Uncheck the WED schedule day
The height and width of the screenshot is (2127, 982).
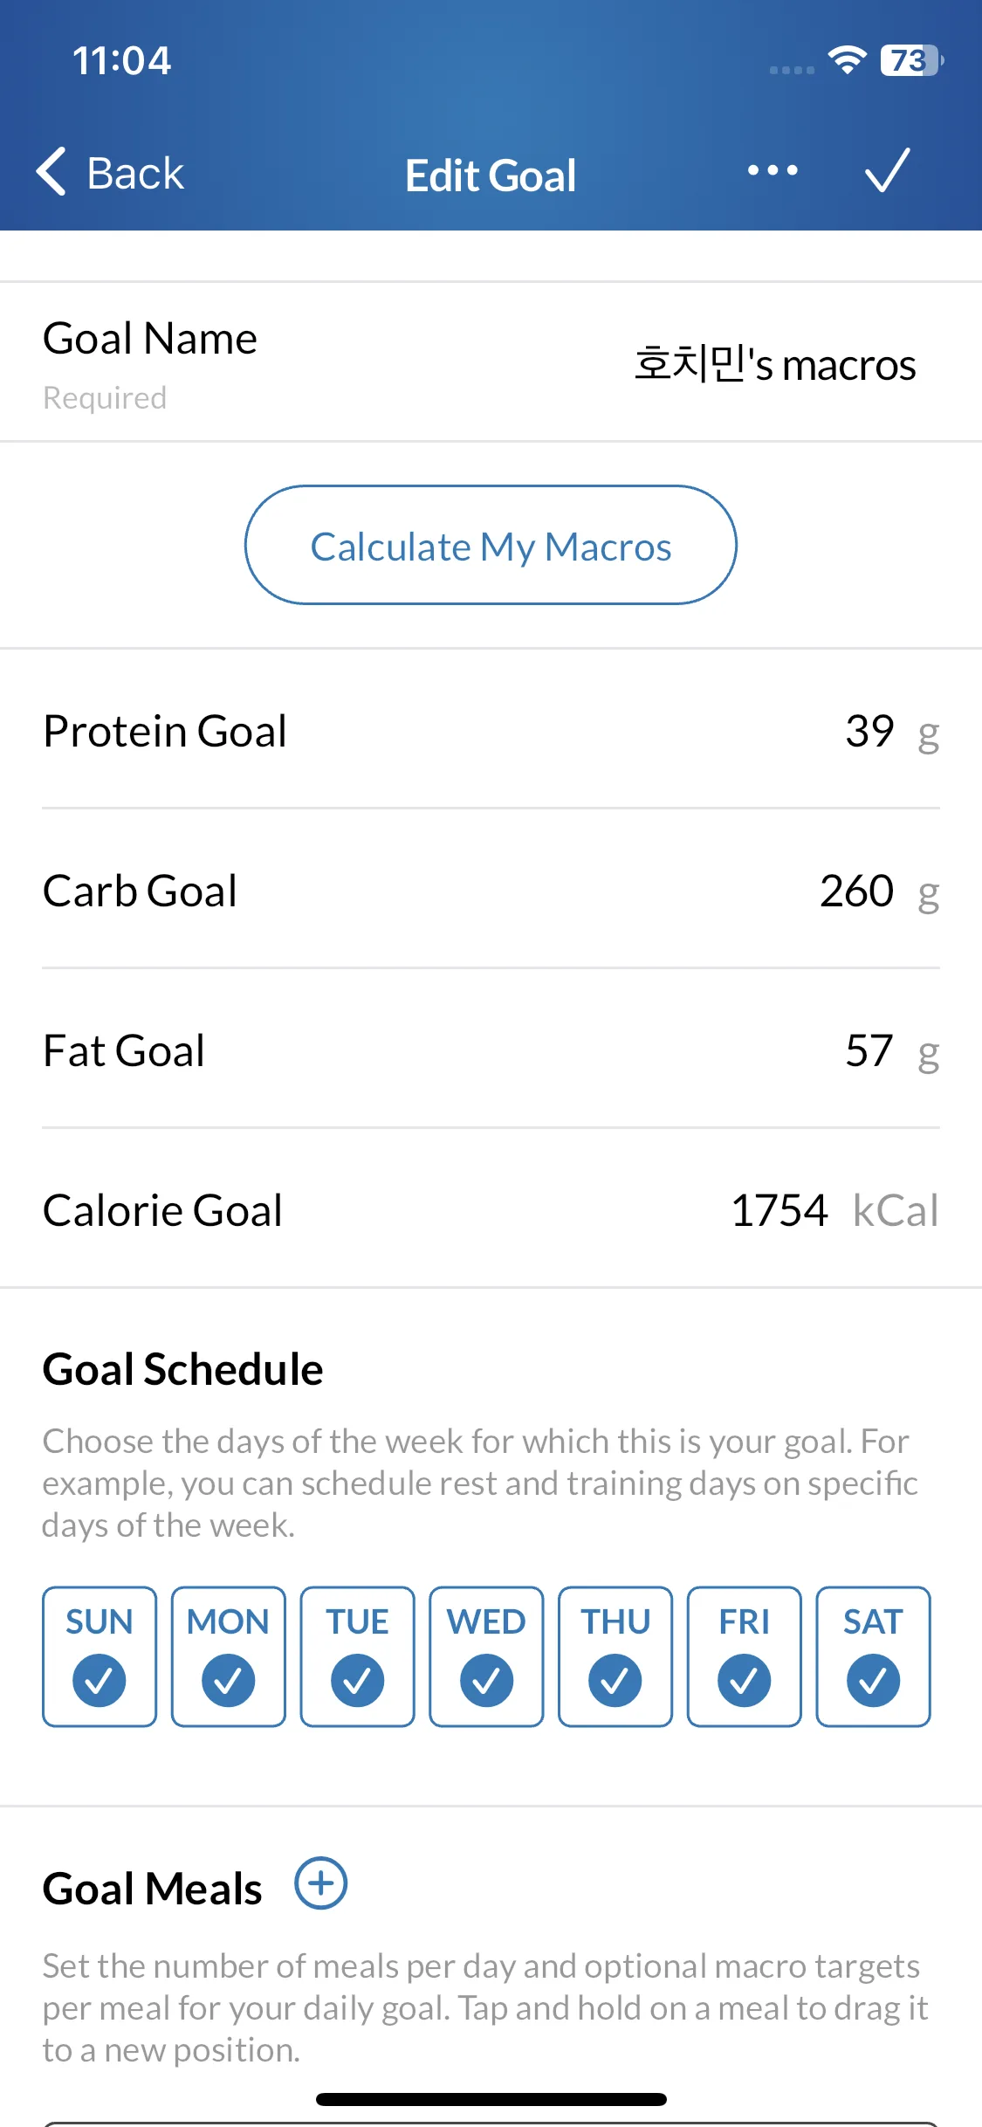tap(486, 1656)
